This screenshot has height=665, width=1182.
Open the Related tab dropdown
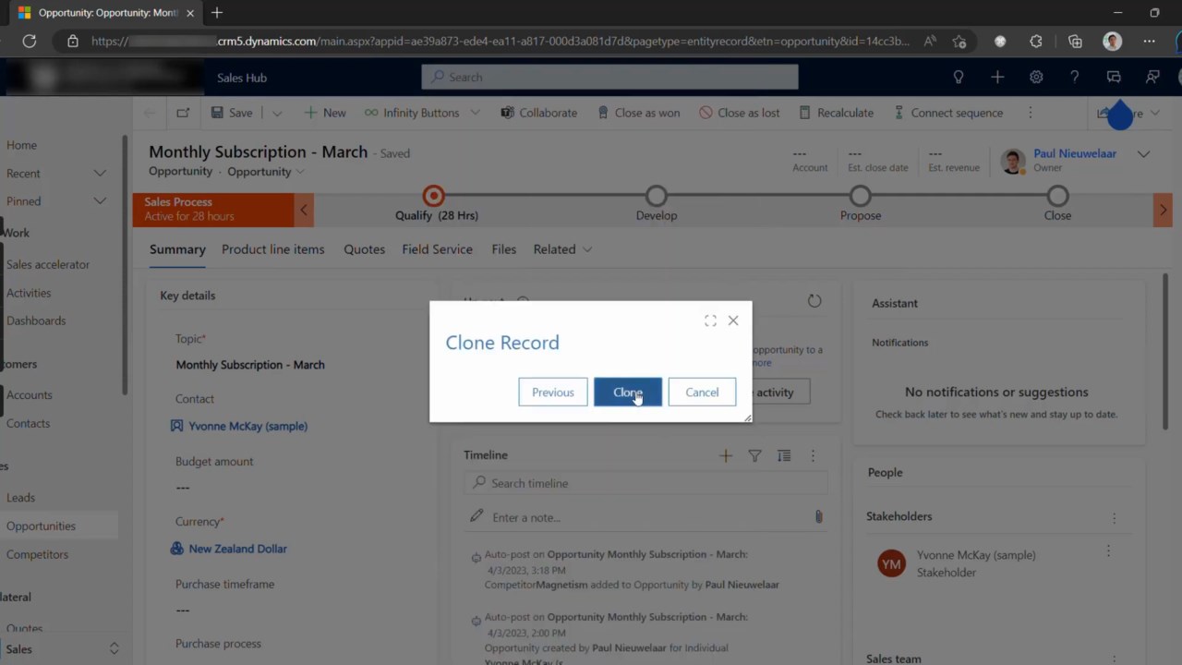(562, 249)
